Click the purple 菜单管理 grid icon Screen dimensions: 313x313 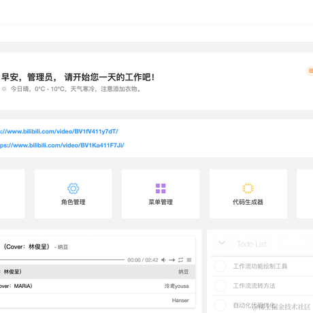point(161,188)
